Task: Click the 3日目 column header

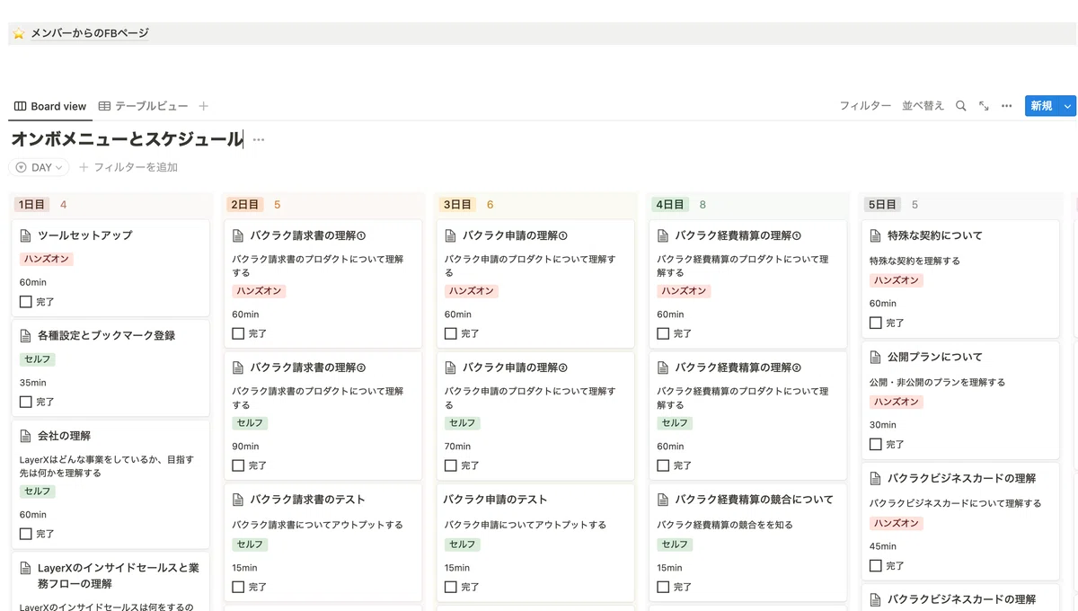Action: pos(456,205)
